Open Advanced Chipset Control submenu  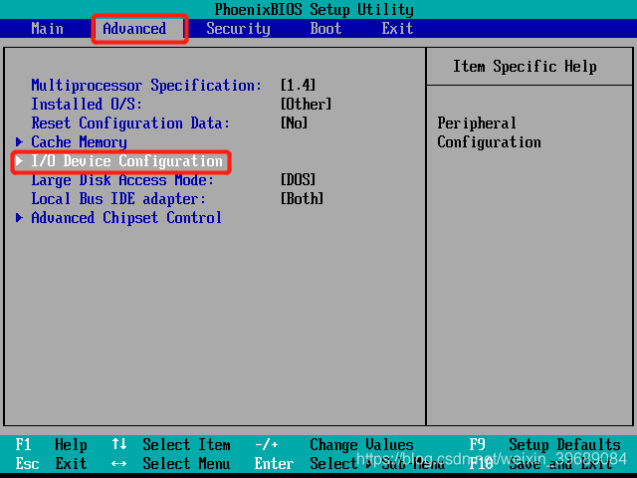(126, 218)
